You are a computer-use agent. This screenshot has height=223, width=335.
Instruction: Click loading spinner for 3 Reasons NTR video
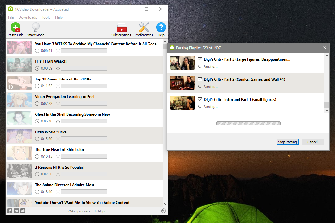pos(58,174)
